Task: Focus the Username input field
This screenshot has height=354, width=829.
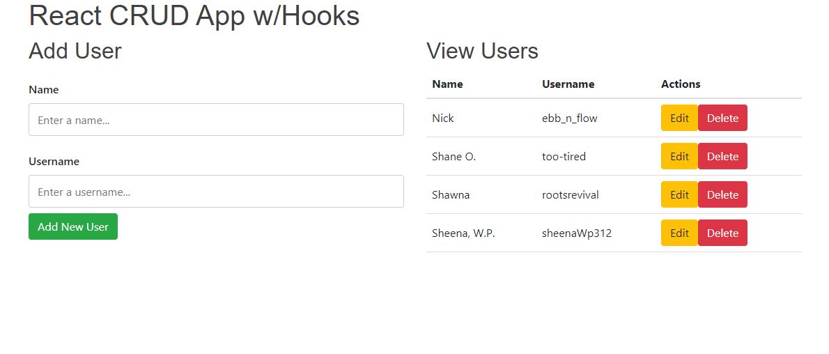Action: pos(216,192)
